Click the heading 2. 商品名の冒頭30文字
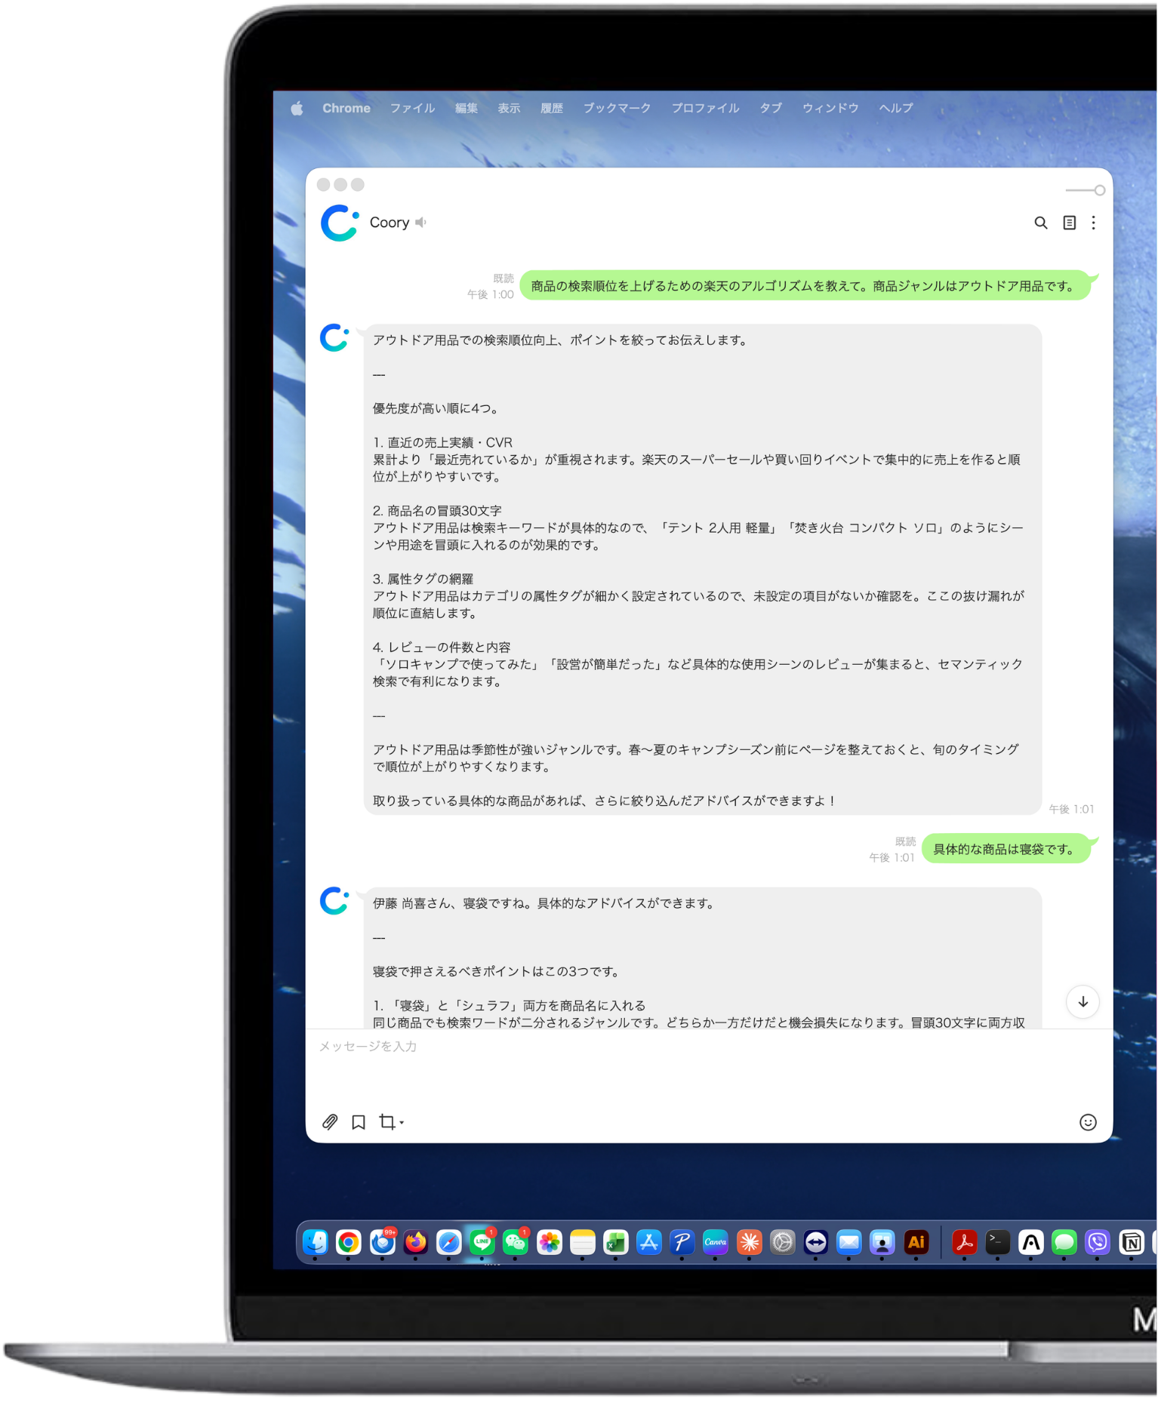1158x1424 pixels. click(x=437, y=511)
